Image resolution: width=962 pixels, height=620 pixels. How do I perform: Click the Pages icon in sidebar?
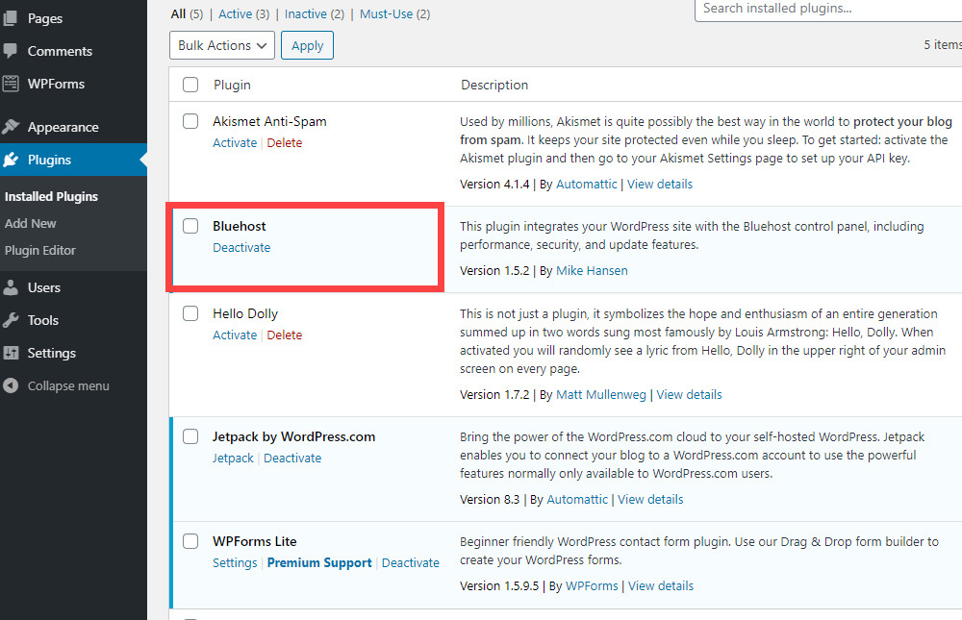(11, 18)
